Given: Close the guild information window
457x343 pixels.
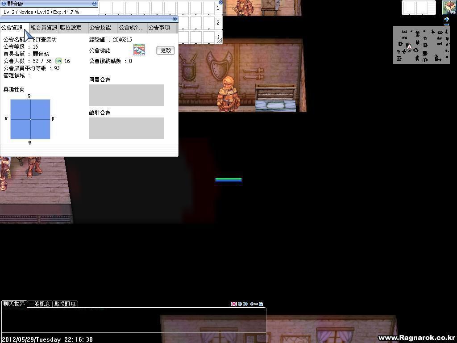Looking at the screenshot, I should click(174, 19).
